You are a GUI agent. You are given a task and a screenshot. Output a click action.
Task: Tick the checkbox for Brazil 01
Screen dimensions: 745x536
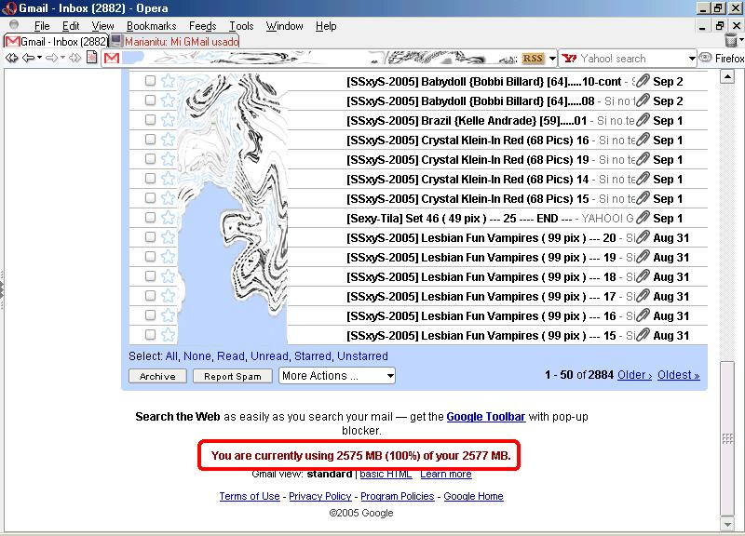click(x=150, y=120)
